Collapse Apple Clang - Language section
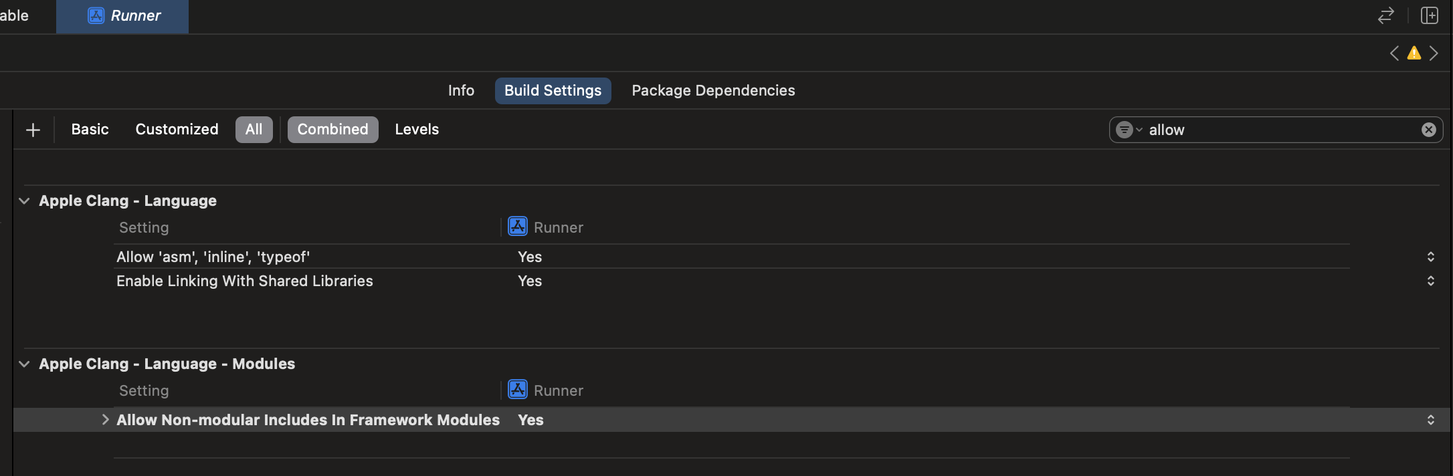Image resolution: width=1453 pixels, height=476 pixels. coord(24,201)
